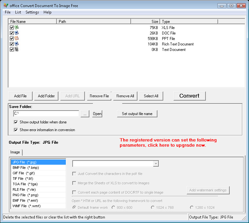The height and width of the screenshot is (223, 249).
Task: Switch to the Image tab
Action: (x=15, y=152)
